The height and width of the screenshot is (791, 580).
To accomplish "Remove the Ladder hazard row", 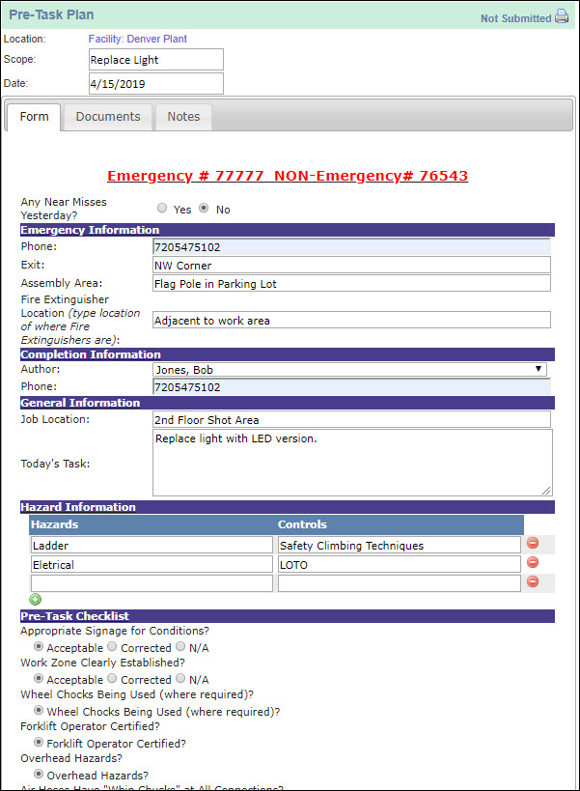I will (532, 544).
